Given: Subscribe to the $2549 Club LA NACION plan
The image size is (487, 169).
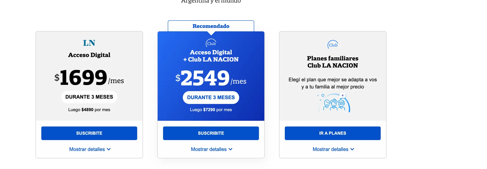Looking at the screenshot, I should tap(211, 133).
